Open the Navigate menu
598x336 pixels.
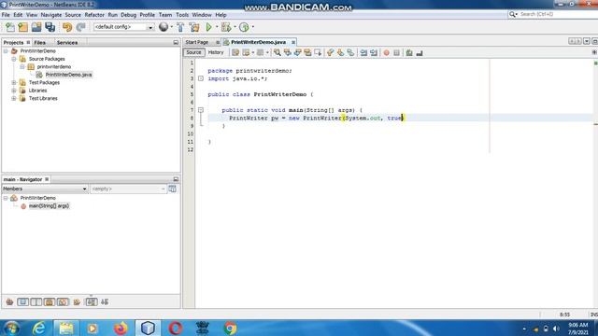(51, 15)
